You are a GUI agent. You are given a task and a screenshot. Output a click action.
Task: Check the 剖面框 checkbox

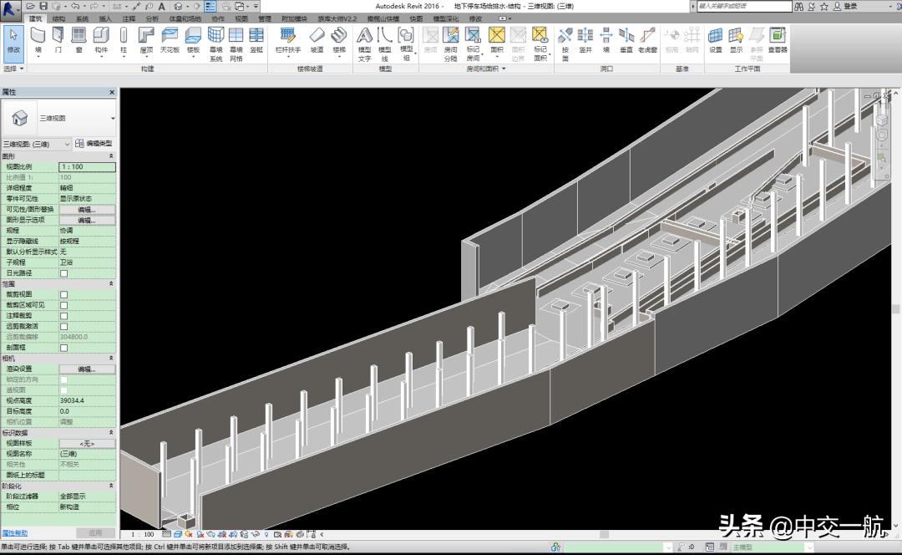point(63,347)
